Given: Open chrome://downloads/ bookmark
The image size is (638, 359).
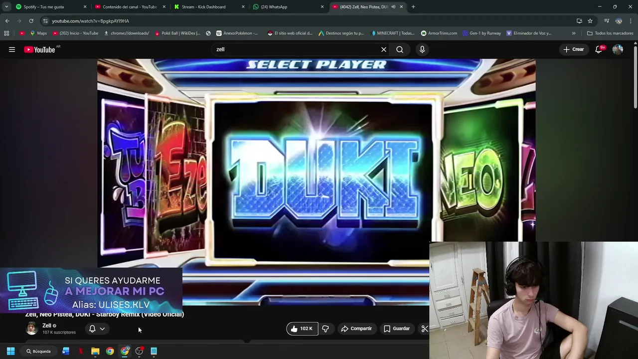Looking at the screenshot, I should pyautogui.click(x=126, y=33).
